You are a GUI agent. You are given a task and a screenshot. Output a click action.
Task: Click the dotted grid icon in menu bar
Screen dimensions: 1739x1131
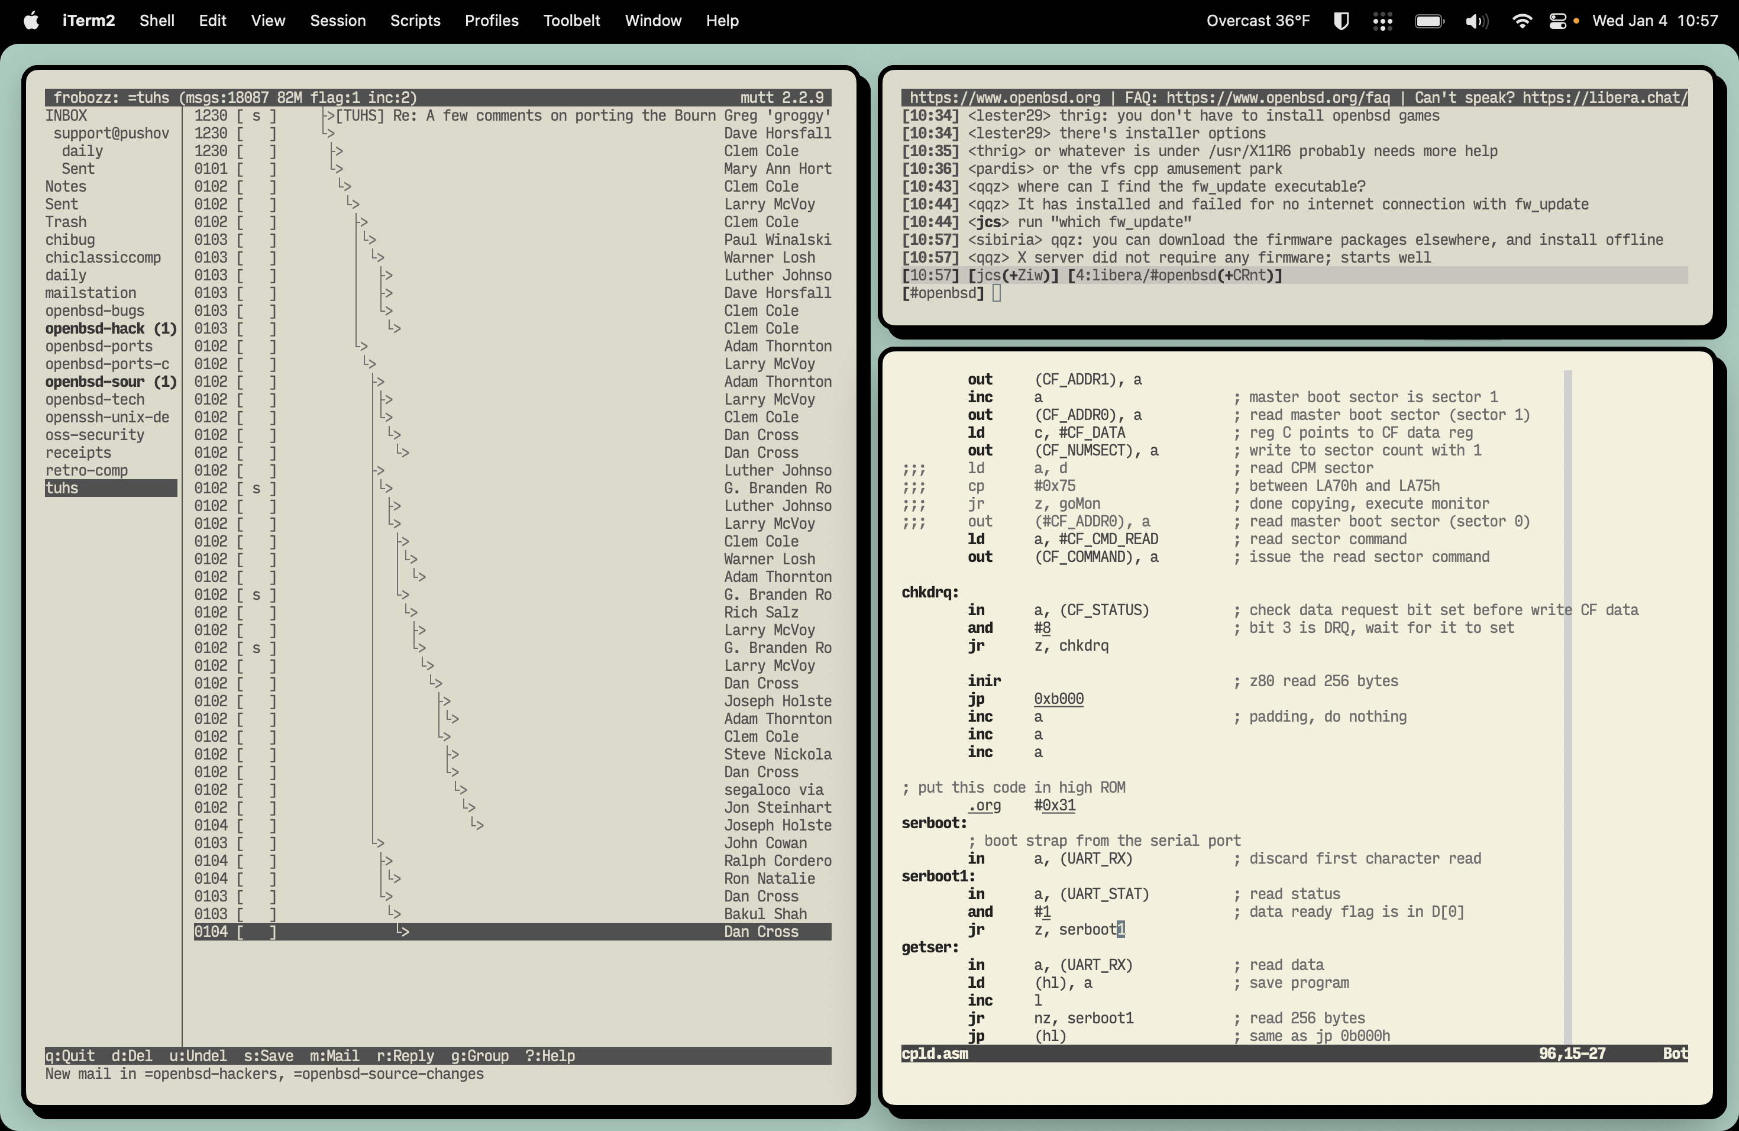point(1382,21)
